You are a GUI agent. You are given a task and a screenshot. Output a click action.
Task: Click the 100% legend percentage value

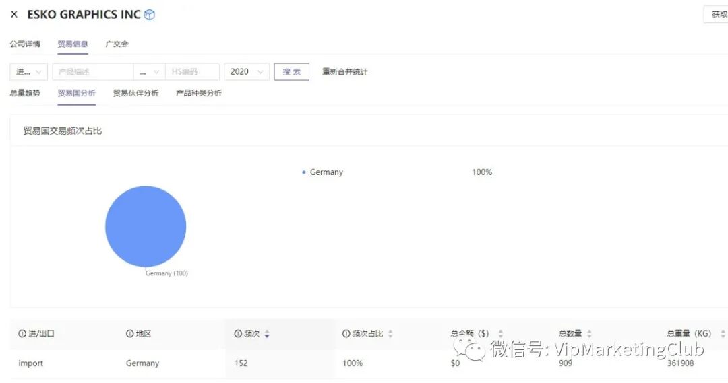click(x=482, y=172)
